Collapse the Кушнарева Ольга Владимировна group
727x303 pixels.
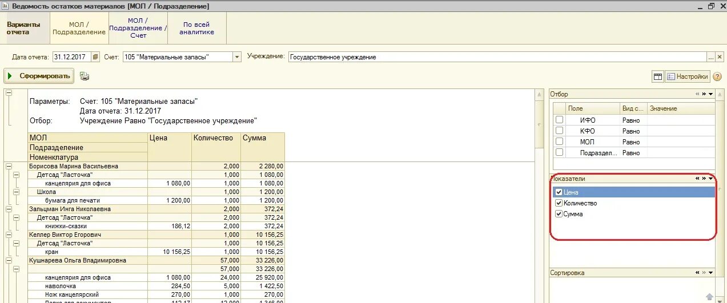coord(9,260)
